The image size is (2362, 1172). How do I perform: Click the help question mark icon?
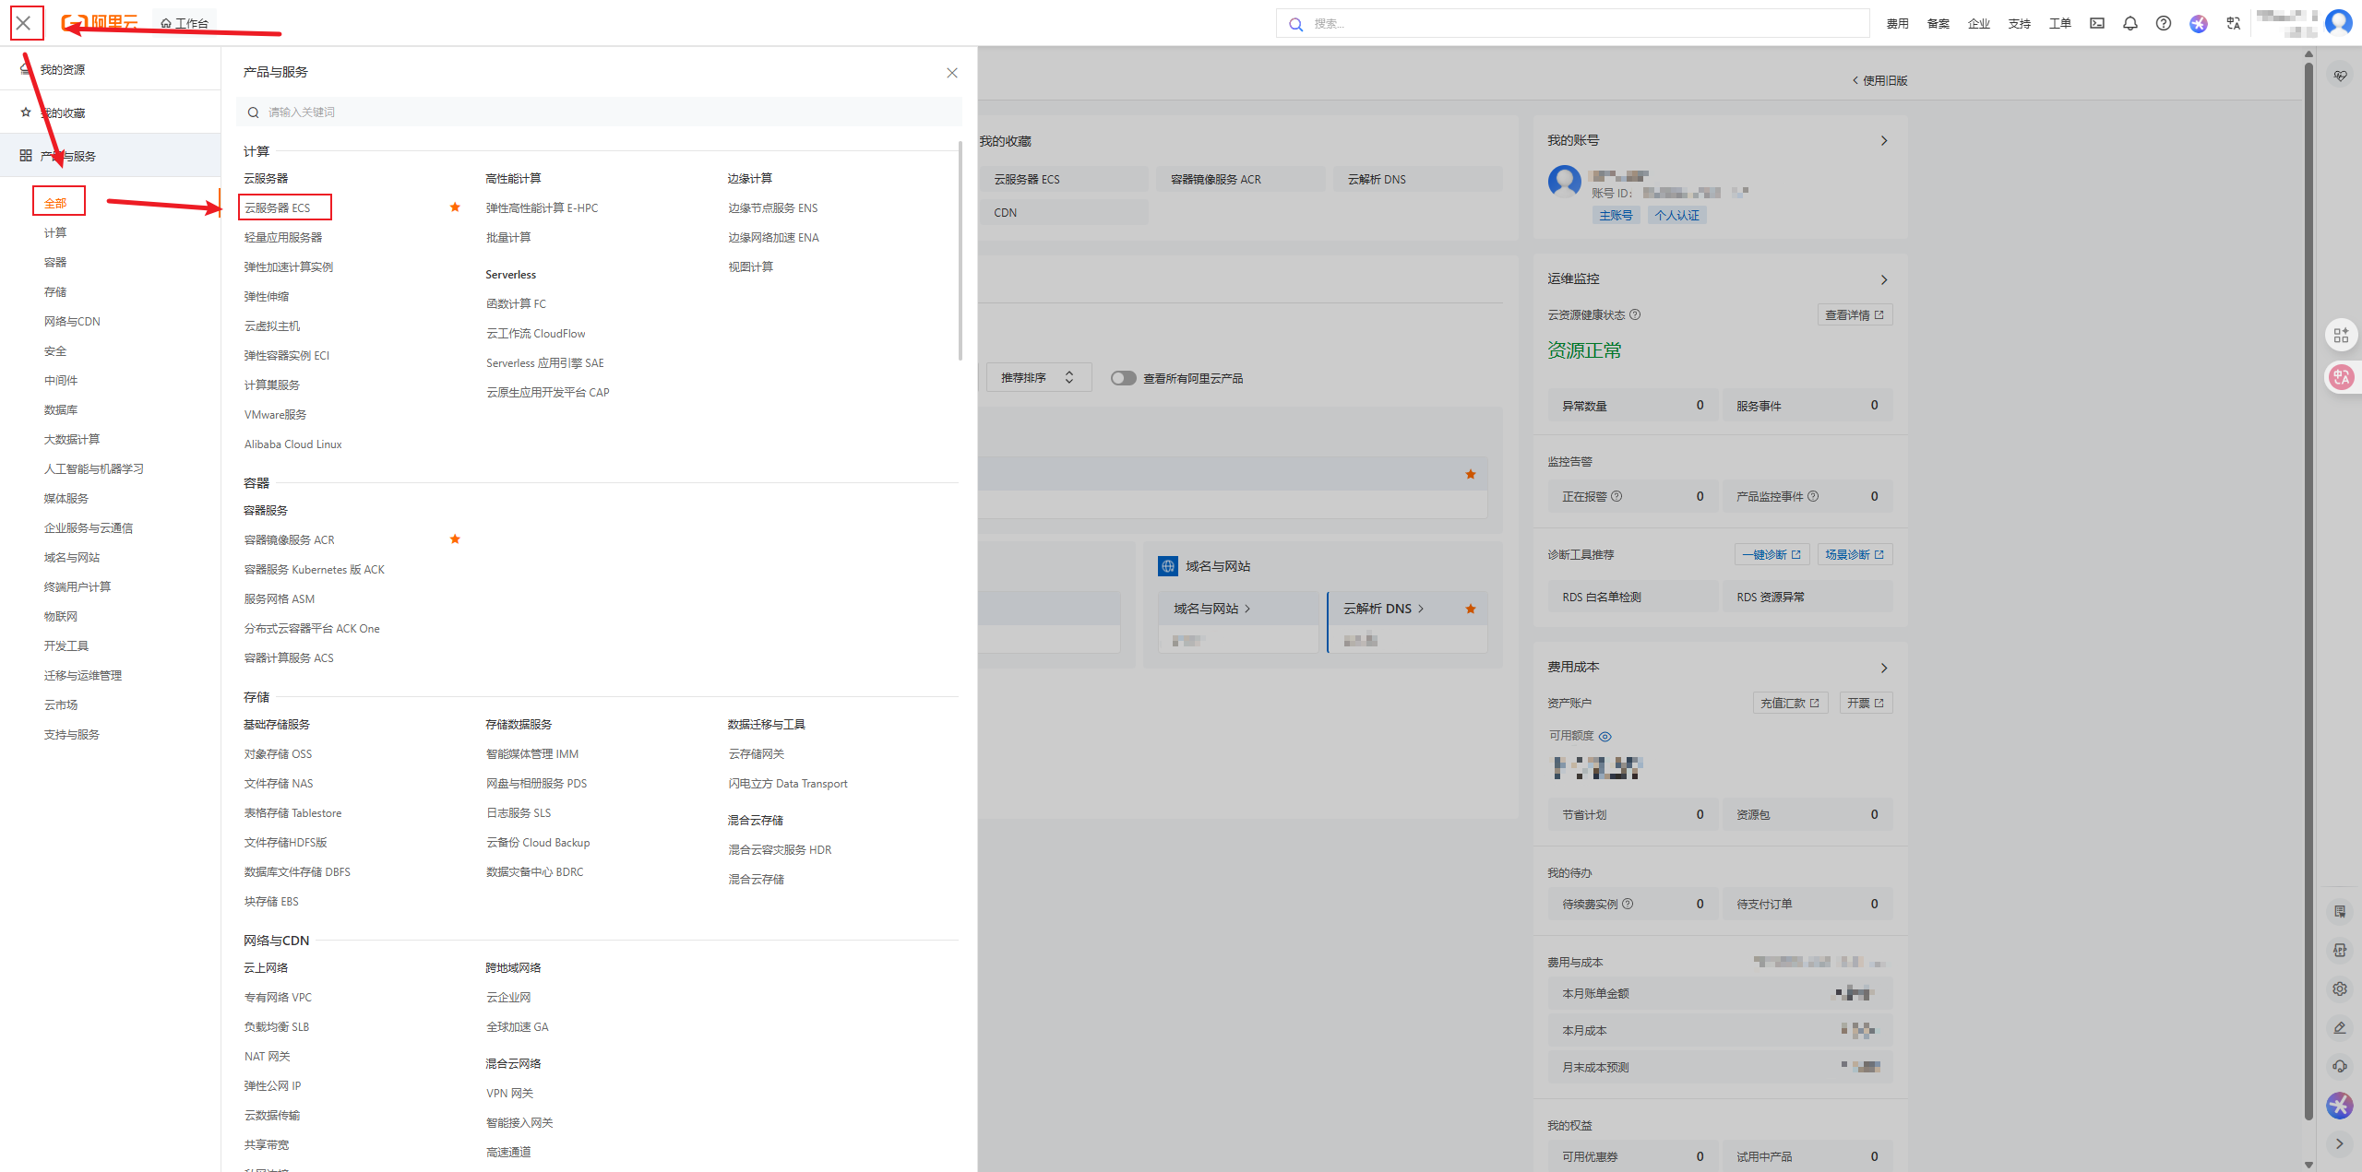tap(2163, 24)
